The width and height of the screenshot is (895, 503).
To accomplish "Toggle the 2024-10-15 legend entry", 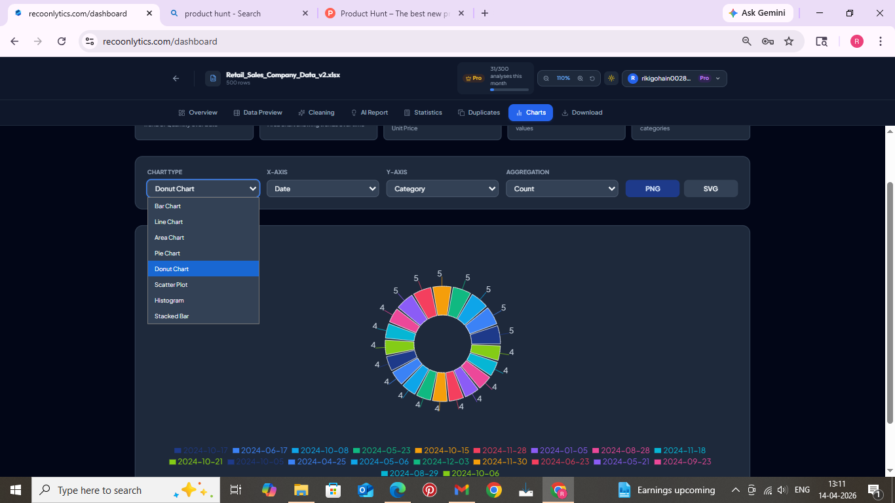I will pos(442,451).
